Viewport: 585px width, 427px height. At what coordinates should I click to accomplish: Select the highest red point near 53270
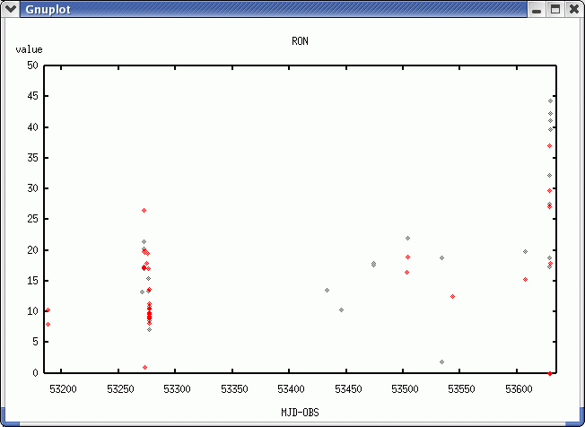click(144, 210)
